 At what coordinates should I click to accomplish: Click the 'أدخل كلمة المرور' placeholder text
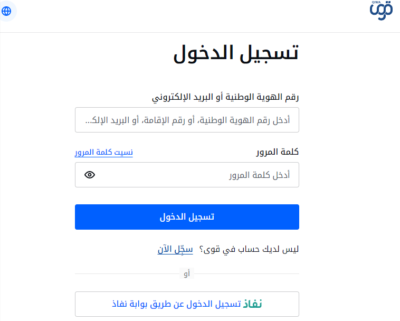point(259,175)
